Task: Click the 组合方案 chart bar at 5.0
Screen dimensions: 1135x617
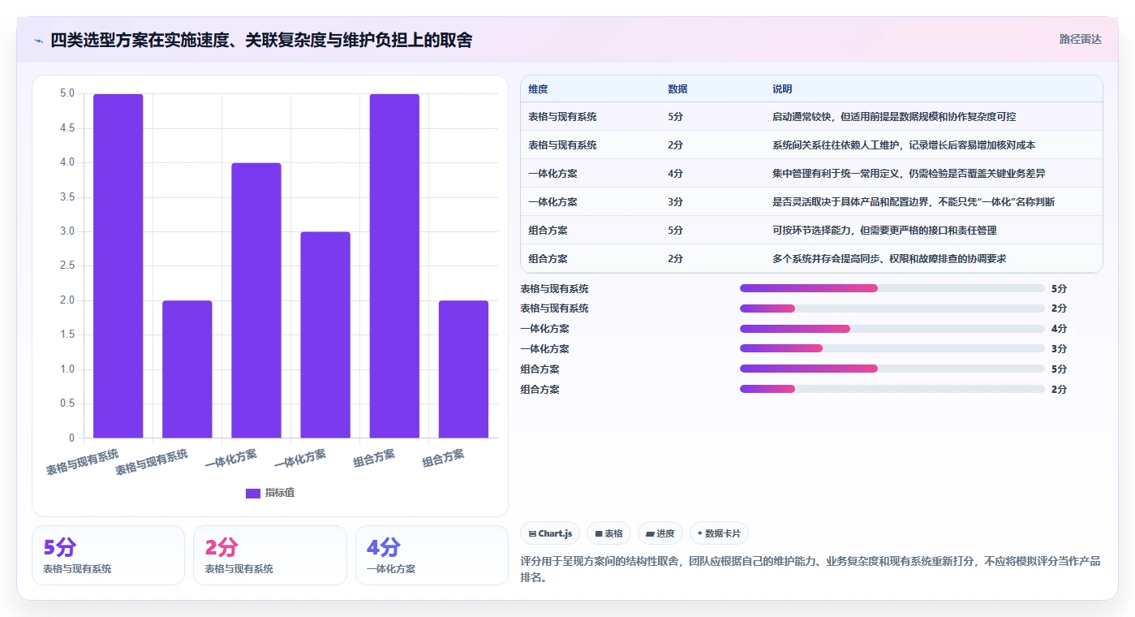Action: (x=394, y=266)
